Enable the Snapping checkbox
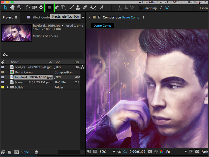Viewport: 209px width, 157px height. click(141, 8)
